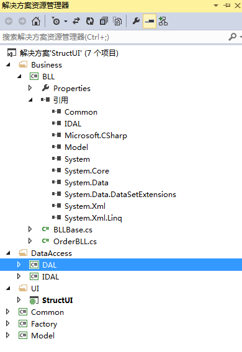Click the reference icon beside System.Xml.Linq
The width and height of the screenshot is (242, 352).
pyautogui.click(x=56, y=218)
